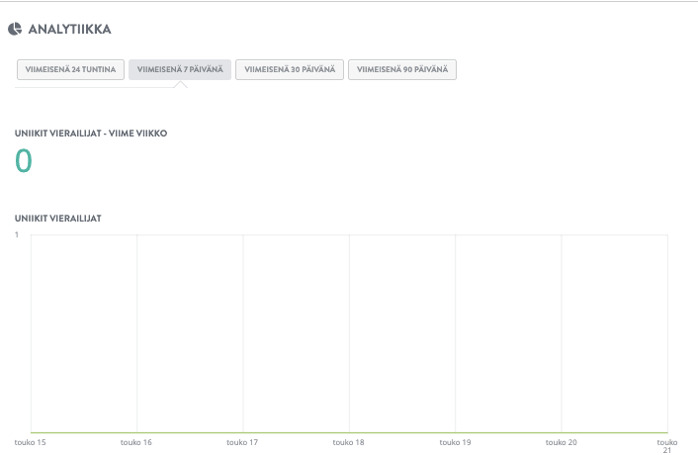This screenshot has height=455, width=698.
Task: Click the Uniikit vierailijat chart title
Action: pos(58,219)
